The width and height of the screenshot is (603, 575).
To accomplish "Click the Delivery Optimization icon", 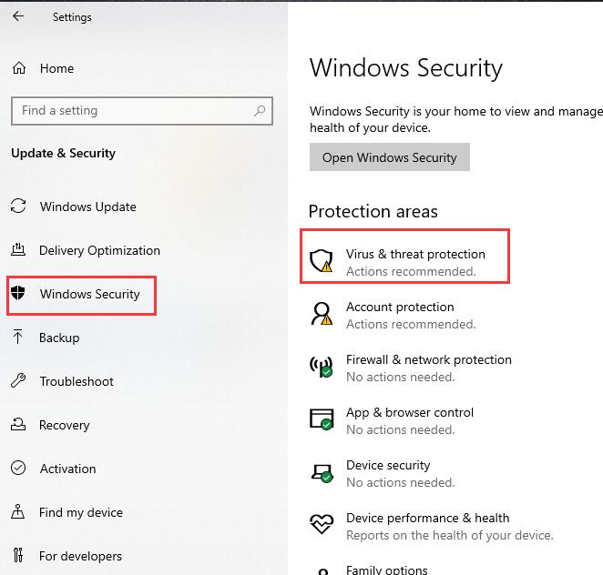I will [x=18, y=249].
